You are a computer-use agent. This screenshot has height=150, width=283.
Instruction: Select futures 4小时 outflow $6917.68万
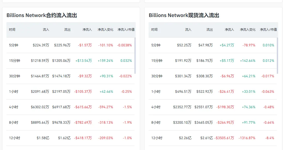click(61, 107)
